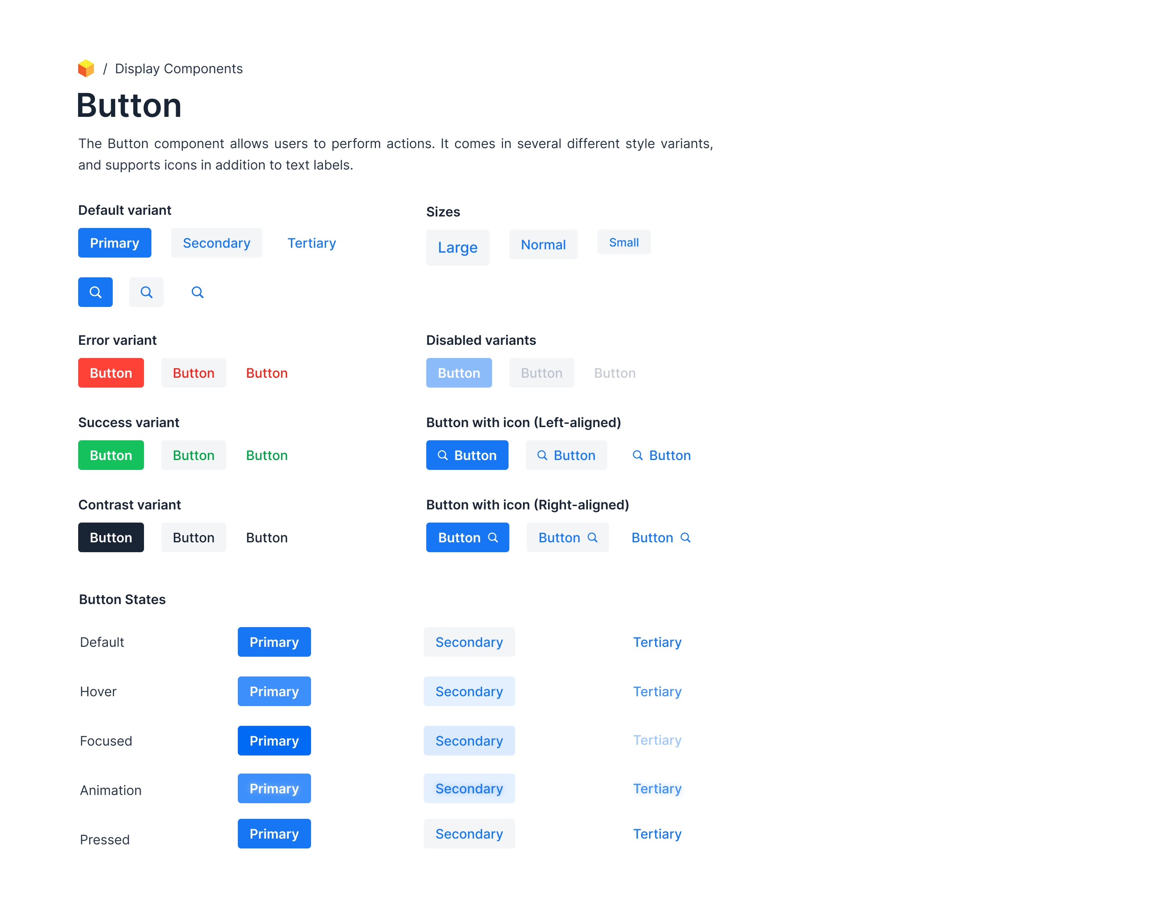1152x911 pixels.
Task: Click the secondary gray search icon button
Action: [146, 292]
